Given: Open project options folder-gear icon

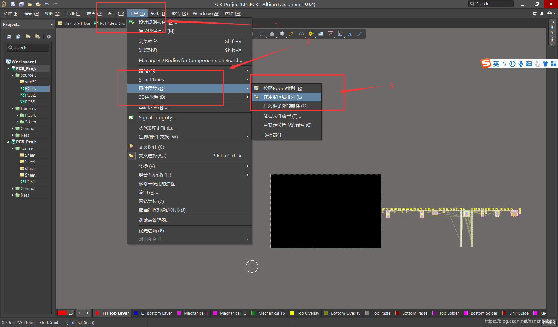Looking at the screenshot, I should click(38, 37).
